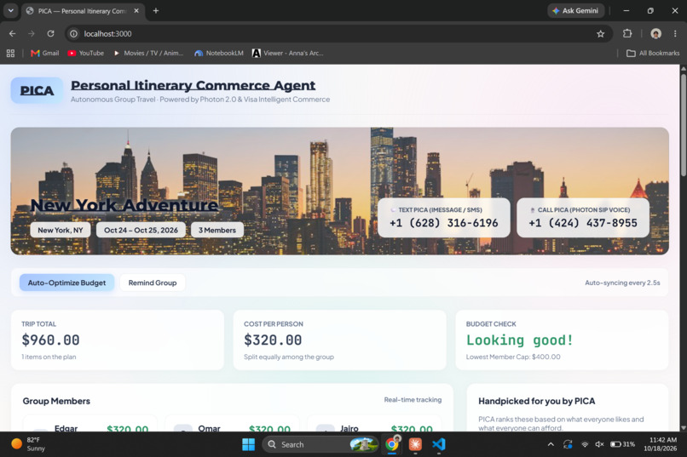Click the browser back arrow
Screen dimensions: 687x457
coord(12,34)
